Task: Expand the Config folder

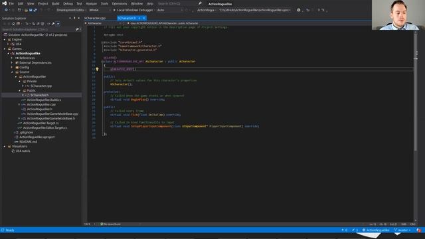Action: (12, 67)
